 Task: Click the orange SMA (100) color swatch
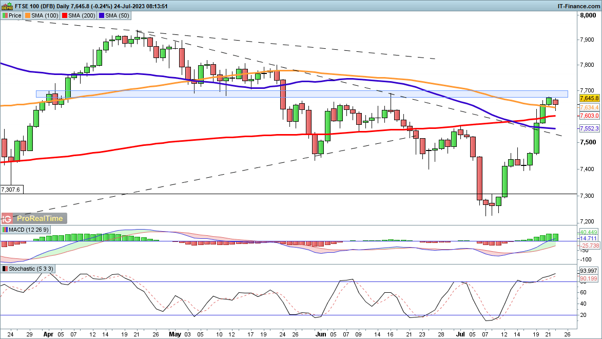point(28,15)
